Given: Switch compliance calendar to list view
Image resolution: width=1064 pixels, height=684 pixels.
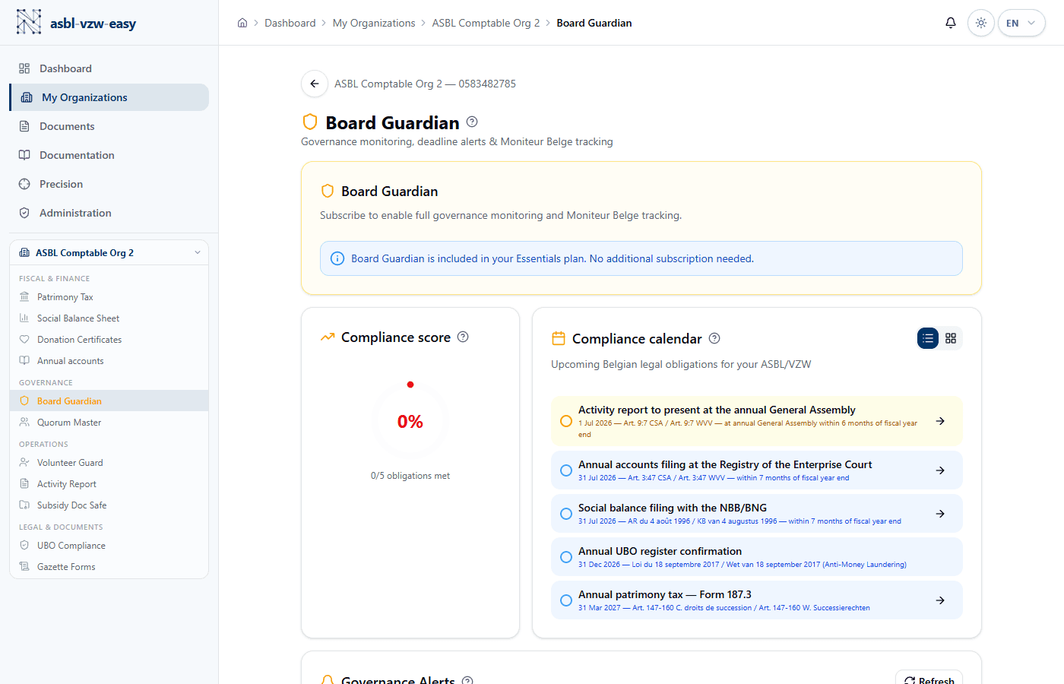Looking at the screenshot, I should (928, 338).
